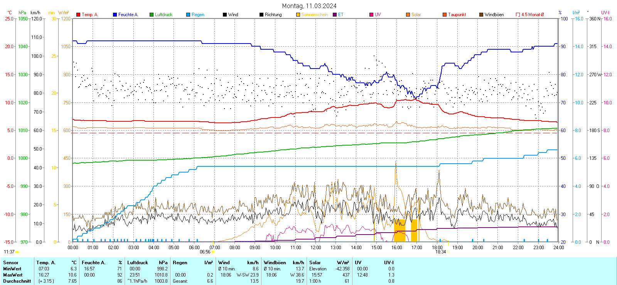Select the purple ET legend marker

335,15
